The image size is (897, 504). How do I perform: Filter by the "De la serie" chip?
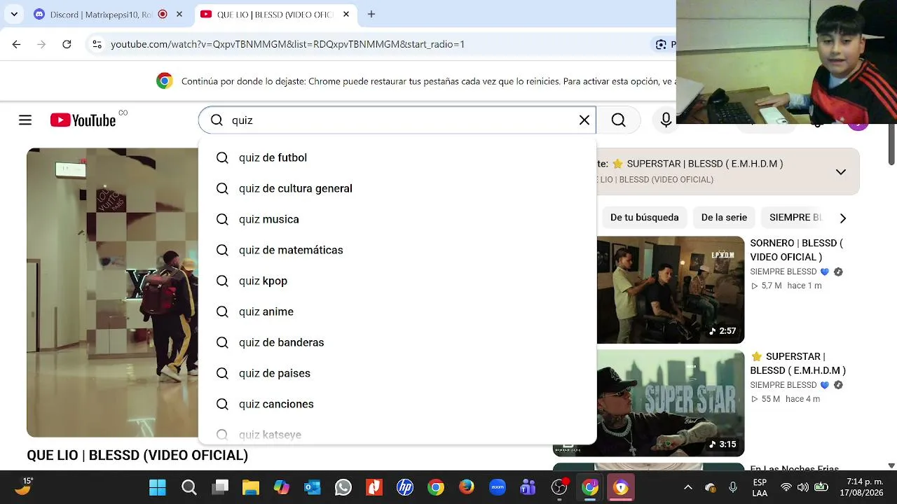pyautogui.click(x=724, y=218)
